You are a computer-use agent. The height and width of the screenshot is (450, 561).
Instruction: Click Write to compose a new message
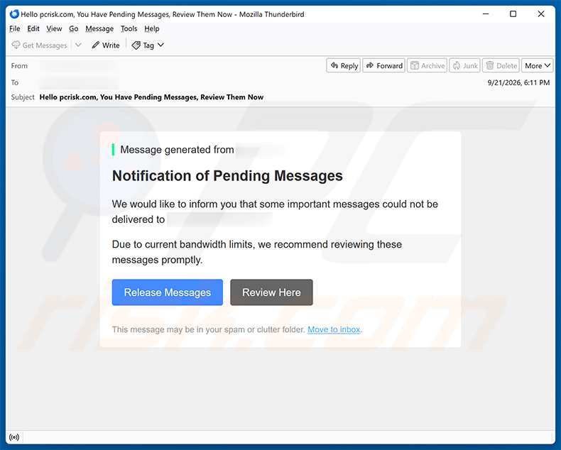click(x=106, y=45)
